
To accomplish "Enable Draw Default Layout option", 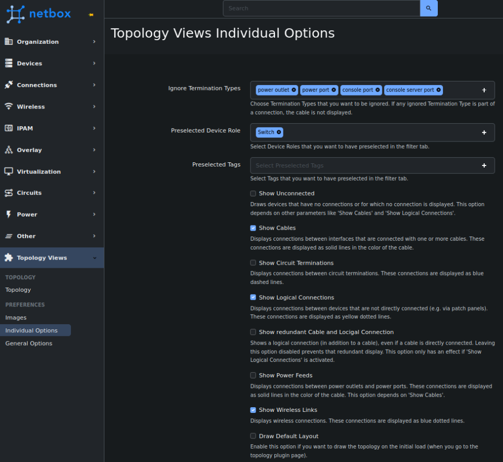I will pos(253,436).
